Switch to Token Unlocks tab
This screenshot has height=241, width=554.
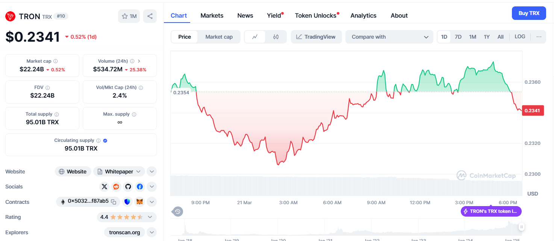tap(316, 15)
